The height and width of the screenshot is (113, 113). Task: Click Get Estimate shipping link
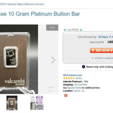point(81,84)
